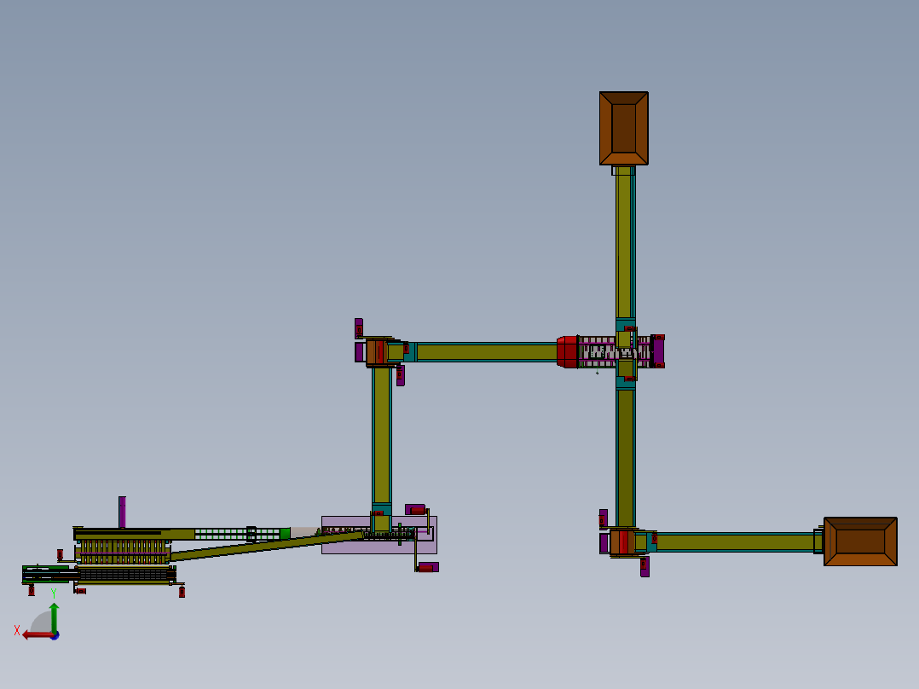Select the horizontal conveyor feeding the right hopper
The width and height of the screenshot is (919, 689).
click(x=735, y=541)
